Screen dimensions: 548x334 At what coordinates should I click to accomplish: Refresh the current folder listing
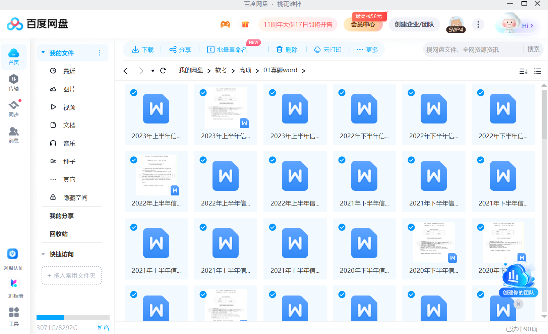click(x=163, y=71)
